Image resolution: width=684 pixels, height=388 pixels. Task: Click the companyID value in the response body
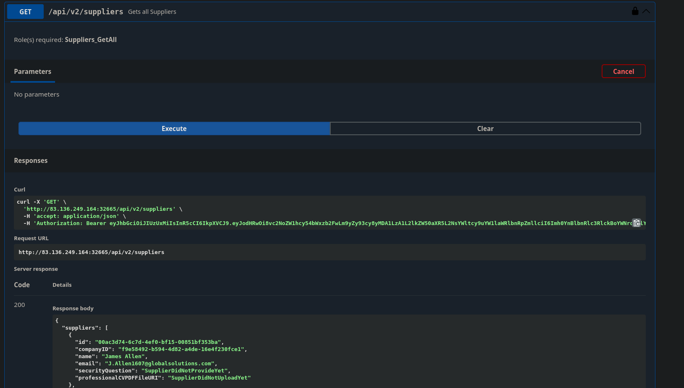point(182,349)
